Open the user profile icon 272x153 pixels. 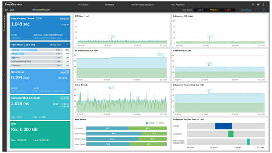click(x=263, y=5)
